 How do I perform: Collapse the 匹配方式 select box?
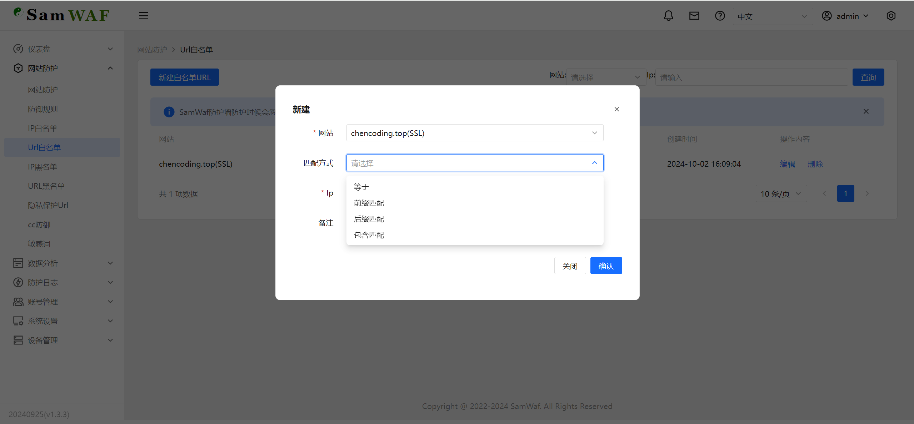(475, 163)
